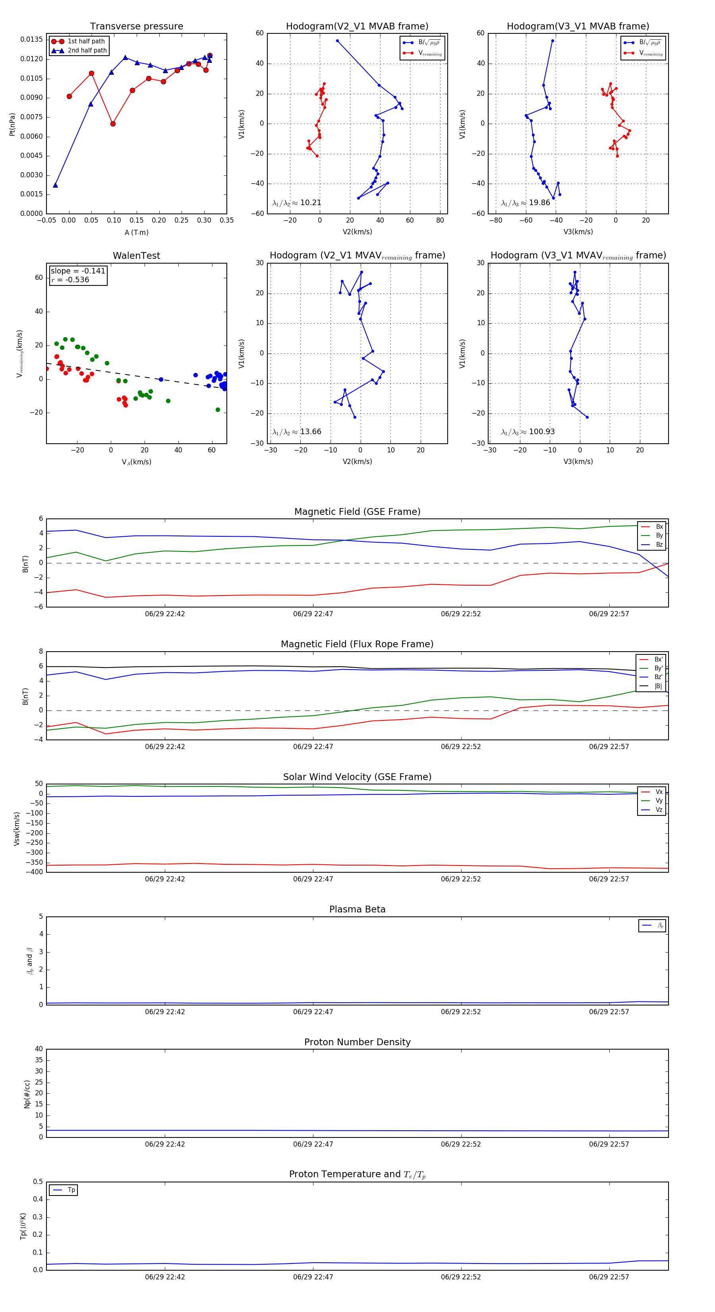715x1312 pixels.
Task: Select the By legend entry in GSE magnetic field plot
Action: [652, 536]
